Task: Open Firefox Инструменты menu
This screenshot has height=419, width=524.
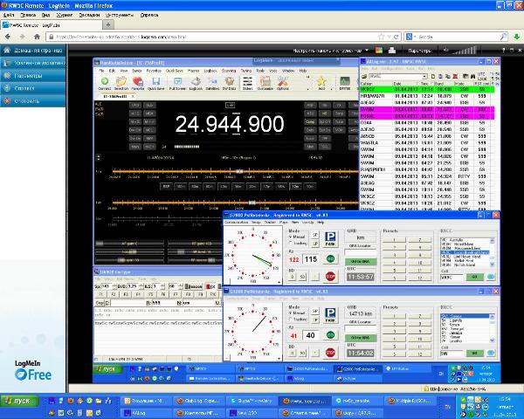Action: point(120,15)
